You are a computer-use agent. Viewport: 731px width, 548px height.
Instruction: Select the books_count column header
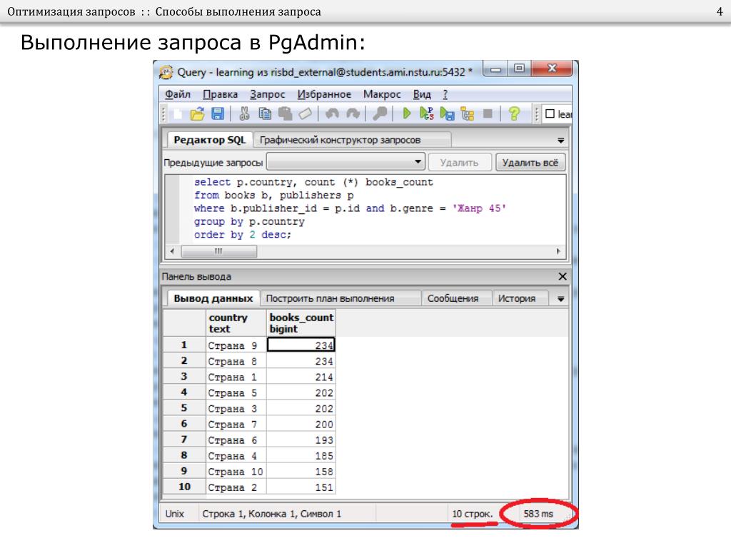(301, 323)
